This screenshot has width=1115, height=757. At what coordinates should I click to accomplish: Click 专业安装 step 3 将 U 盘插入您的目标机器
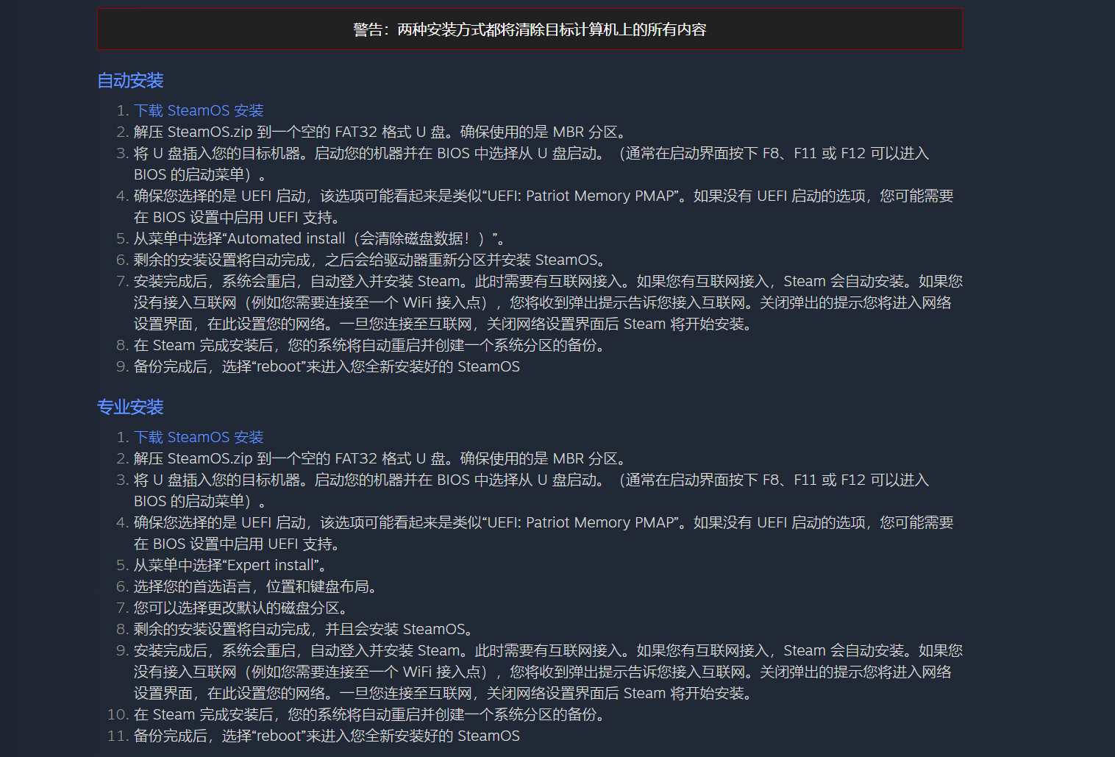(x=532, y=491)
